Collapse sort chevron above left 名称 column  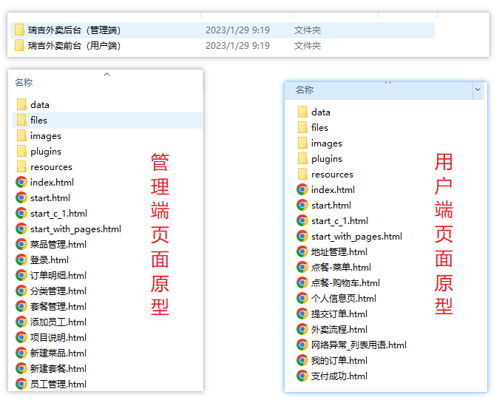(106, 74)
